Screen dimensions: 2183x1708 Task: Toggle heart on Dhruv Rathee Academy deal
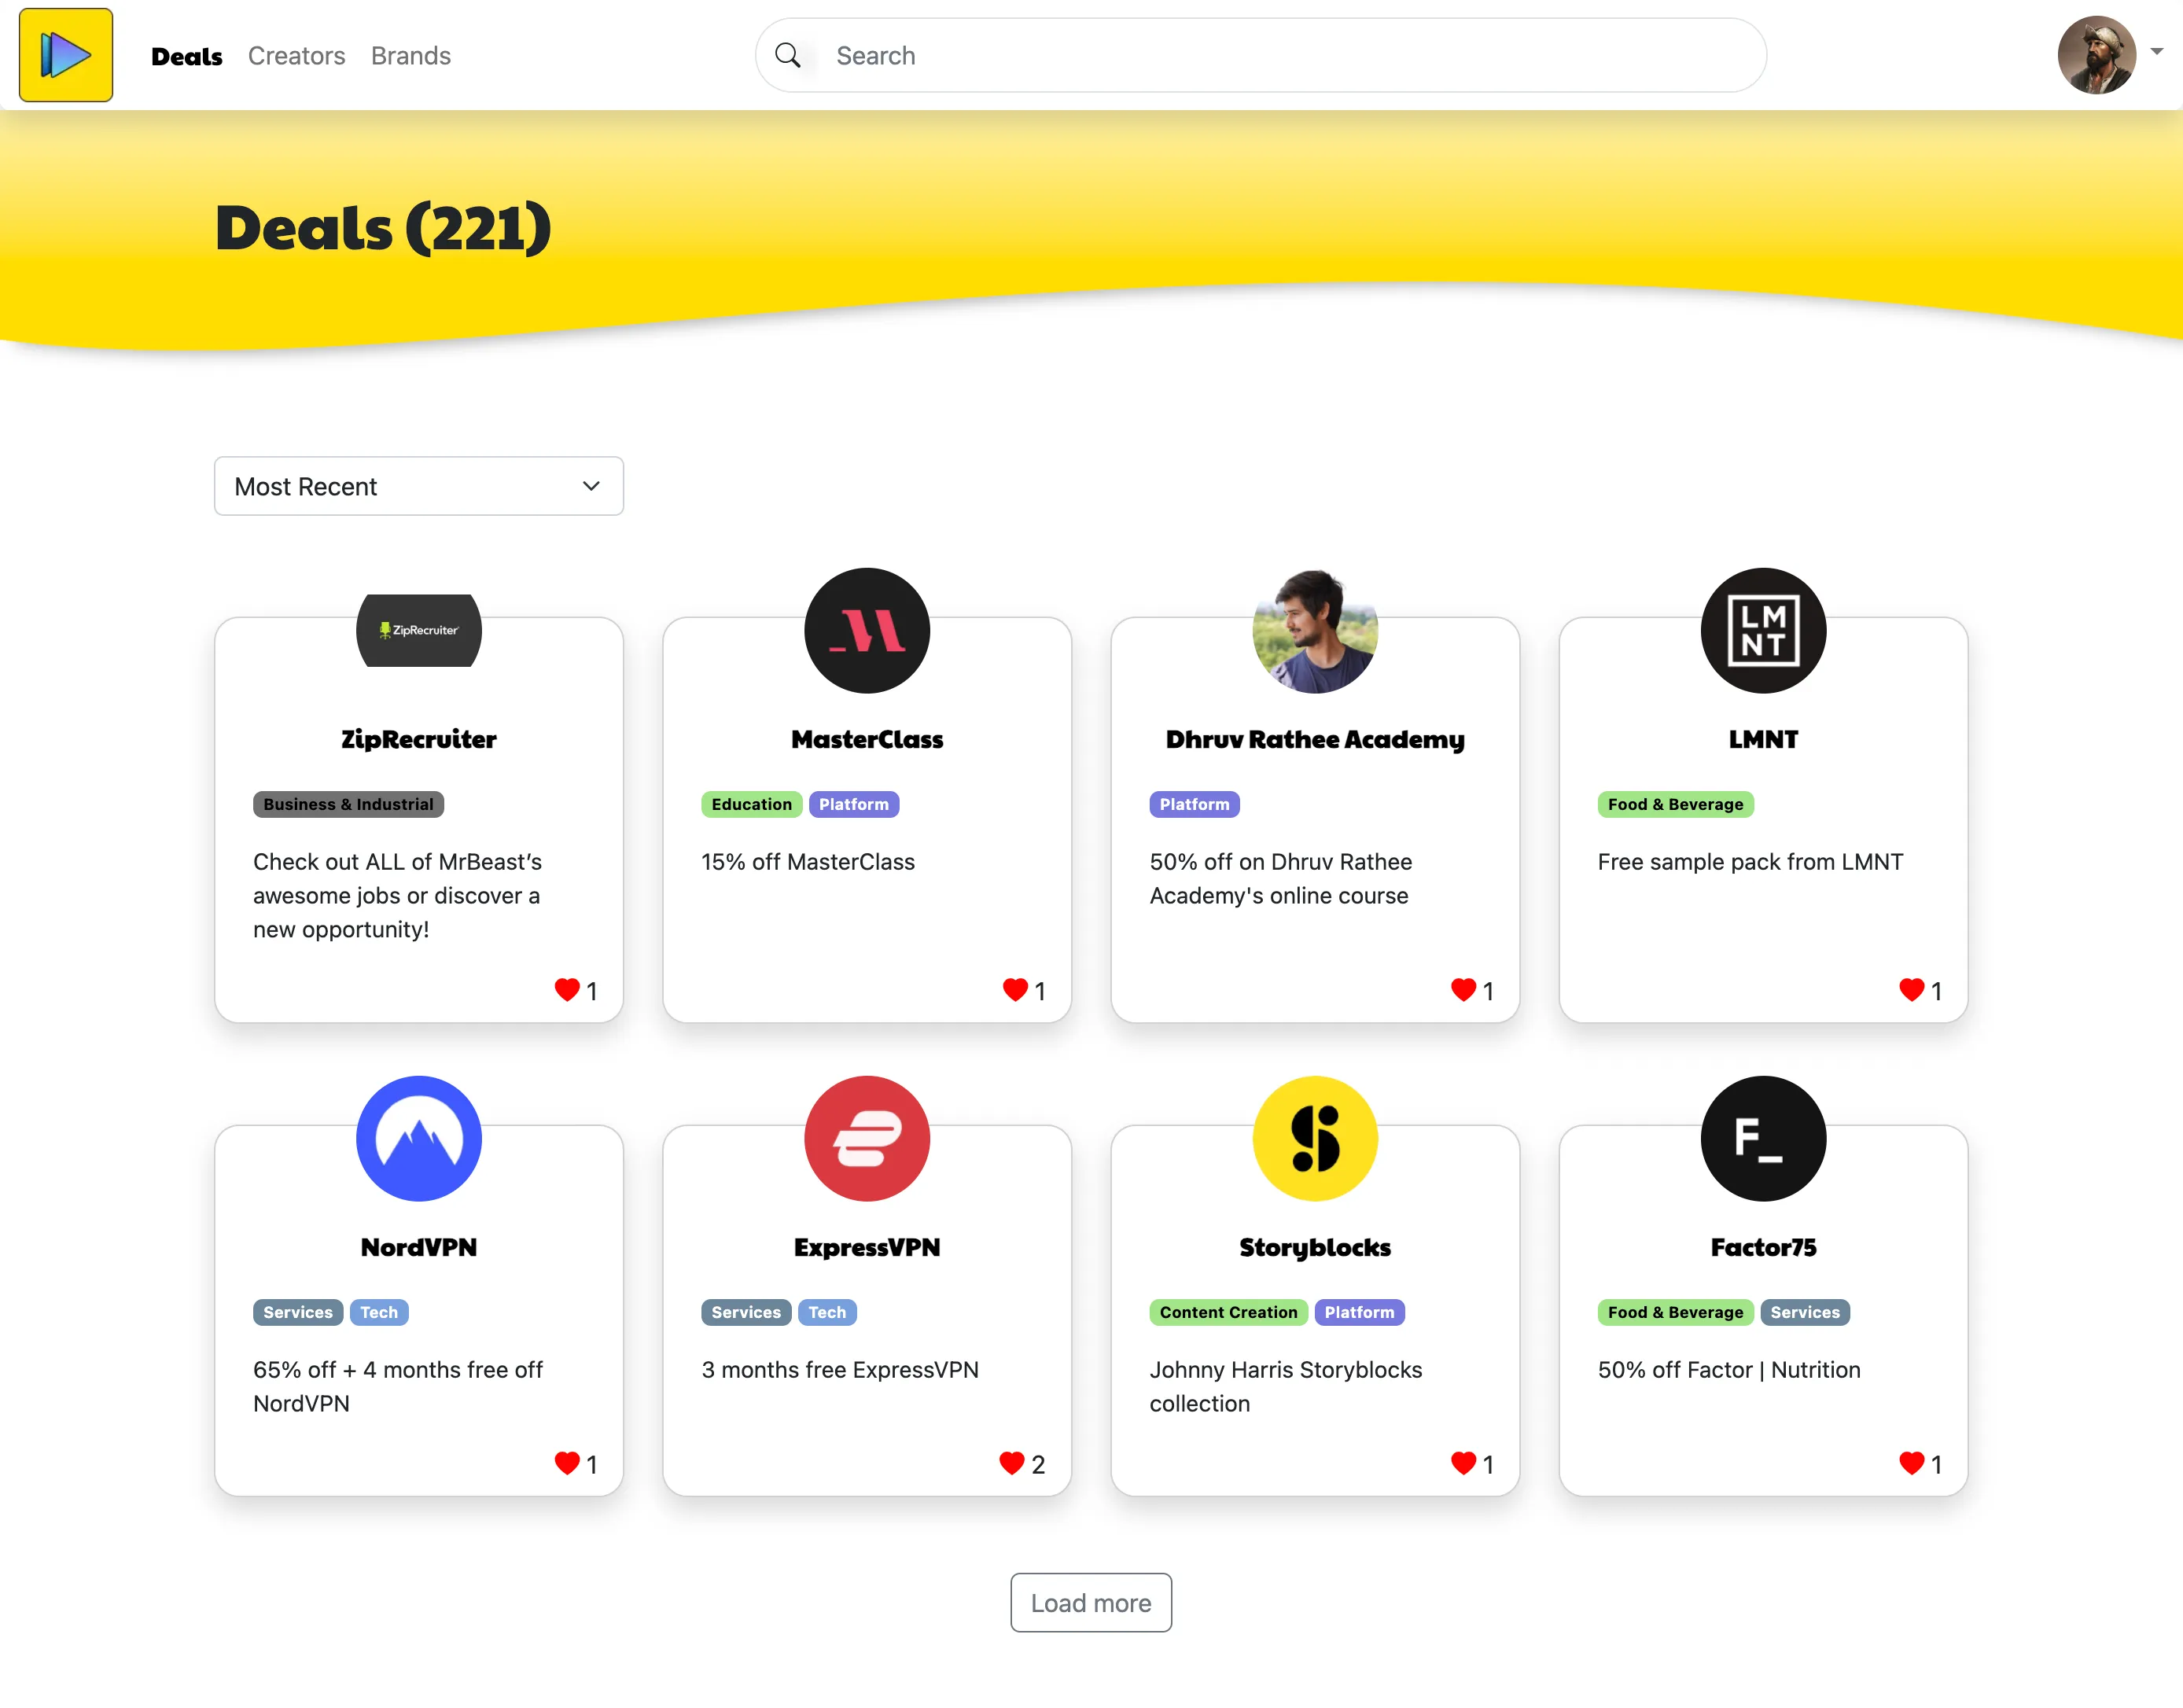pos(1463,990)
